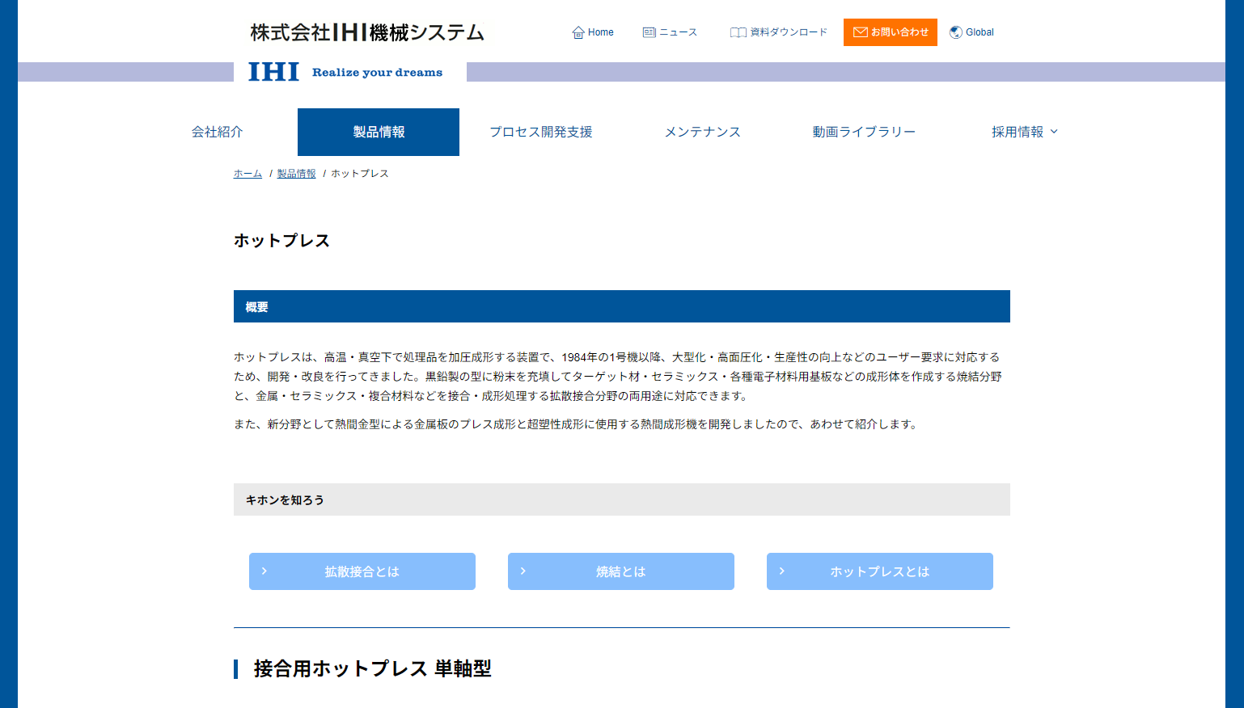Open the プロセス開発支援 menu item
This screenshot has width=1244, height=708.
(x=540, y=132)
